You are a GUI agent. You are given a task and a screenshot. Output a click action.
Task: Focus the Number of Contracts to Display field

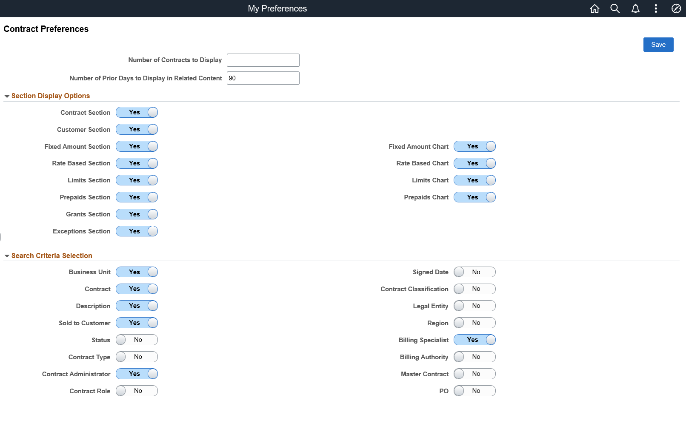[263, 60]
